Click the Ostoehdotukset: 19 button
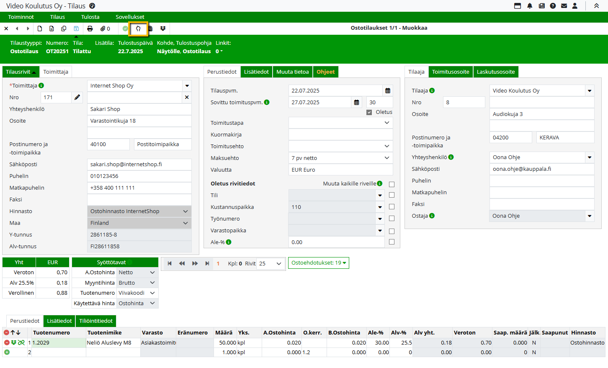Viewport: 608px width, 368px height. (x=318, y=263)
